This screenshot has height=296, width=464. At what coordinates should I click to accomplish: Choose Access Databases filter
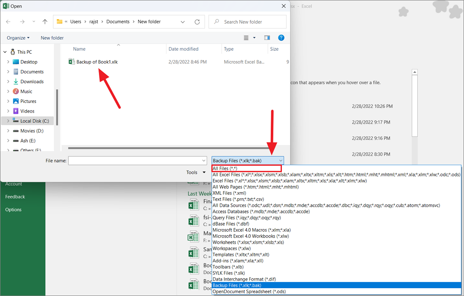tap(261, 212)
